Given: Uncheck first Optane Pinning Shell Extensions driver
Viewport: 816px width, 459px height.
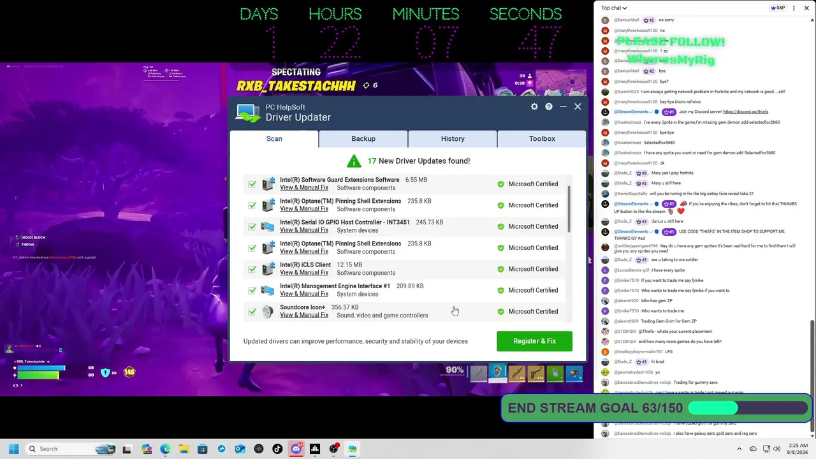Looking at the screenshot, I should click(252, 205).
